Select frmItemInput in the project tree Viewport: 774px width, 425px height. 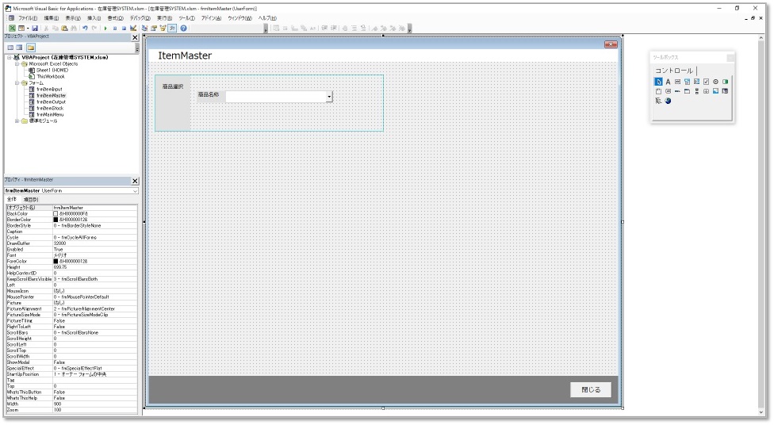[x=49, y=90]
